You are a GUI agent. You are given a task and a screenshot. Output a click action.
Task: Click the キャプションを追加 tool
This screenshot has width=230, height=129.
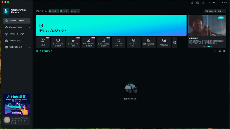coord(73,42)
